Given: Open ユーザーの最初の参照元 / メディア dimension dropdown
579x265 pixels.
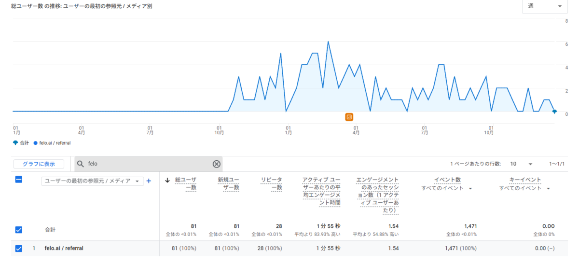Looking at the screenshot, I should (x=92, y=181).
